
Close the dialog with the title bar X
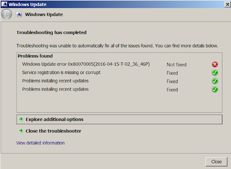tap(227, 4)
